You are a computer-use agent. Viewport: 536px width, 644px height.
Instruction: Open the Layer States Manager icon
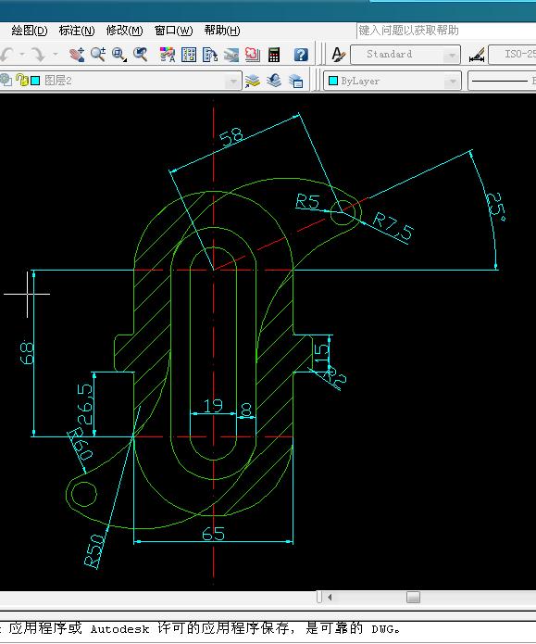295,81
